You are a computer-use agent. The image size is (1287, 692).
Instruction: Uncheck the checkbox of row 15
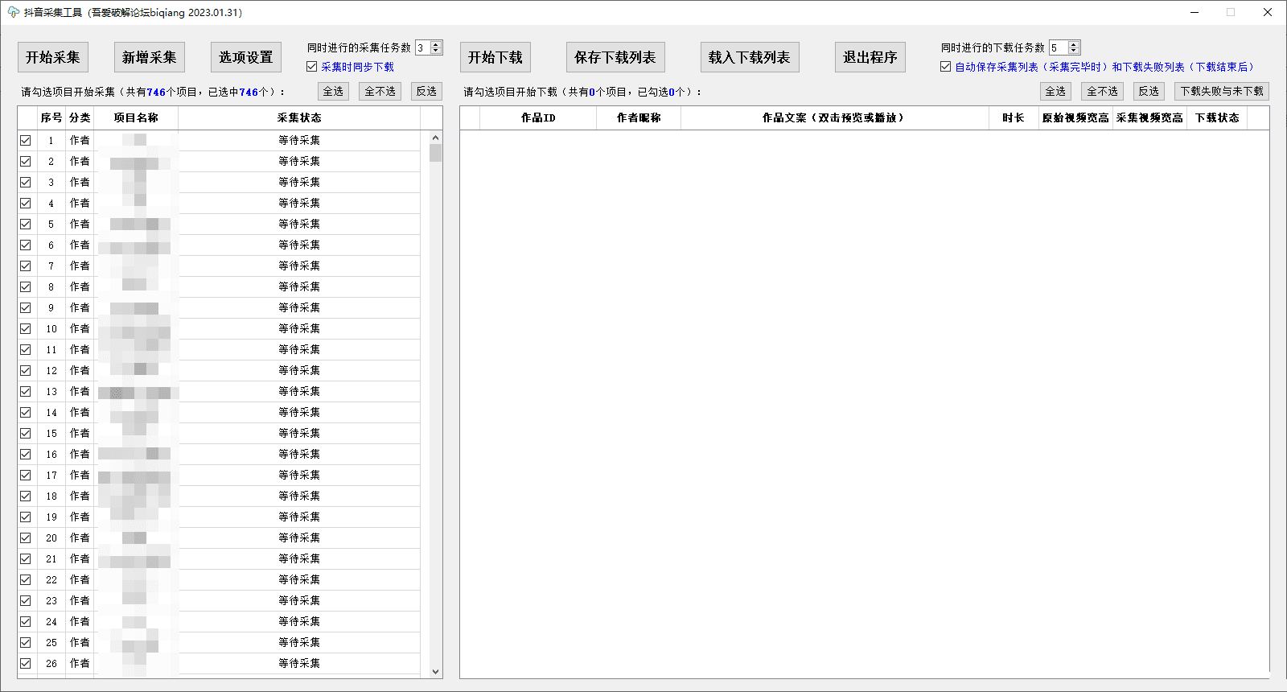[26, 433]
